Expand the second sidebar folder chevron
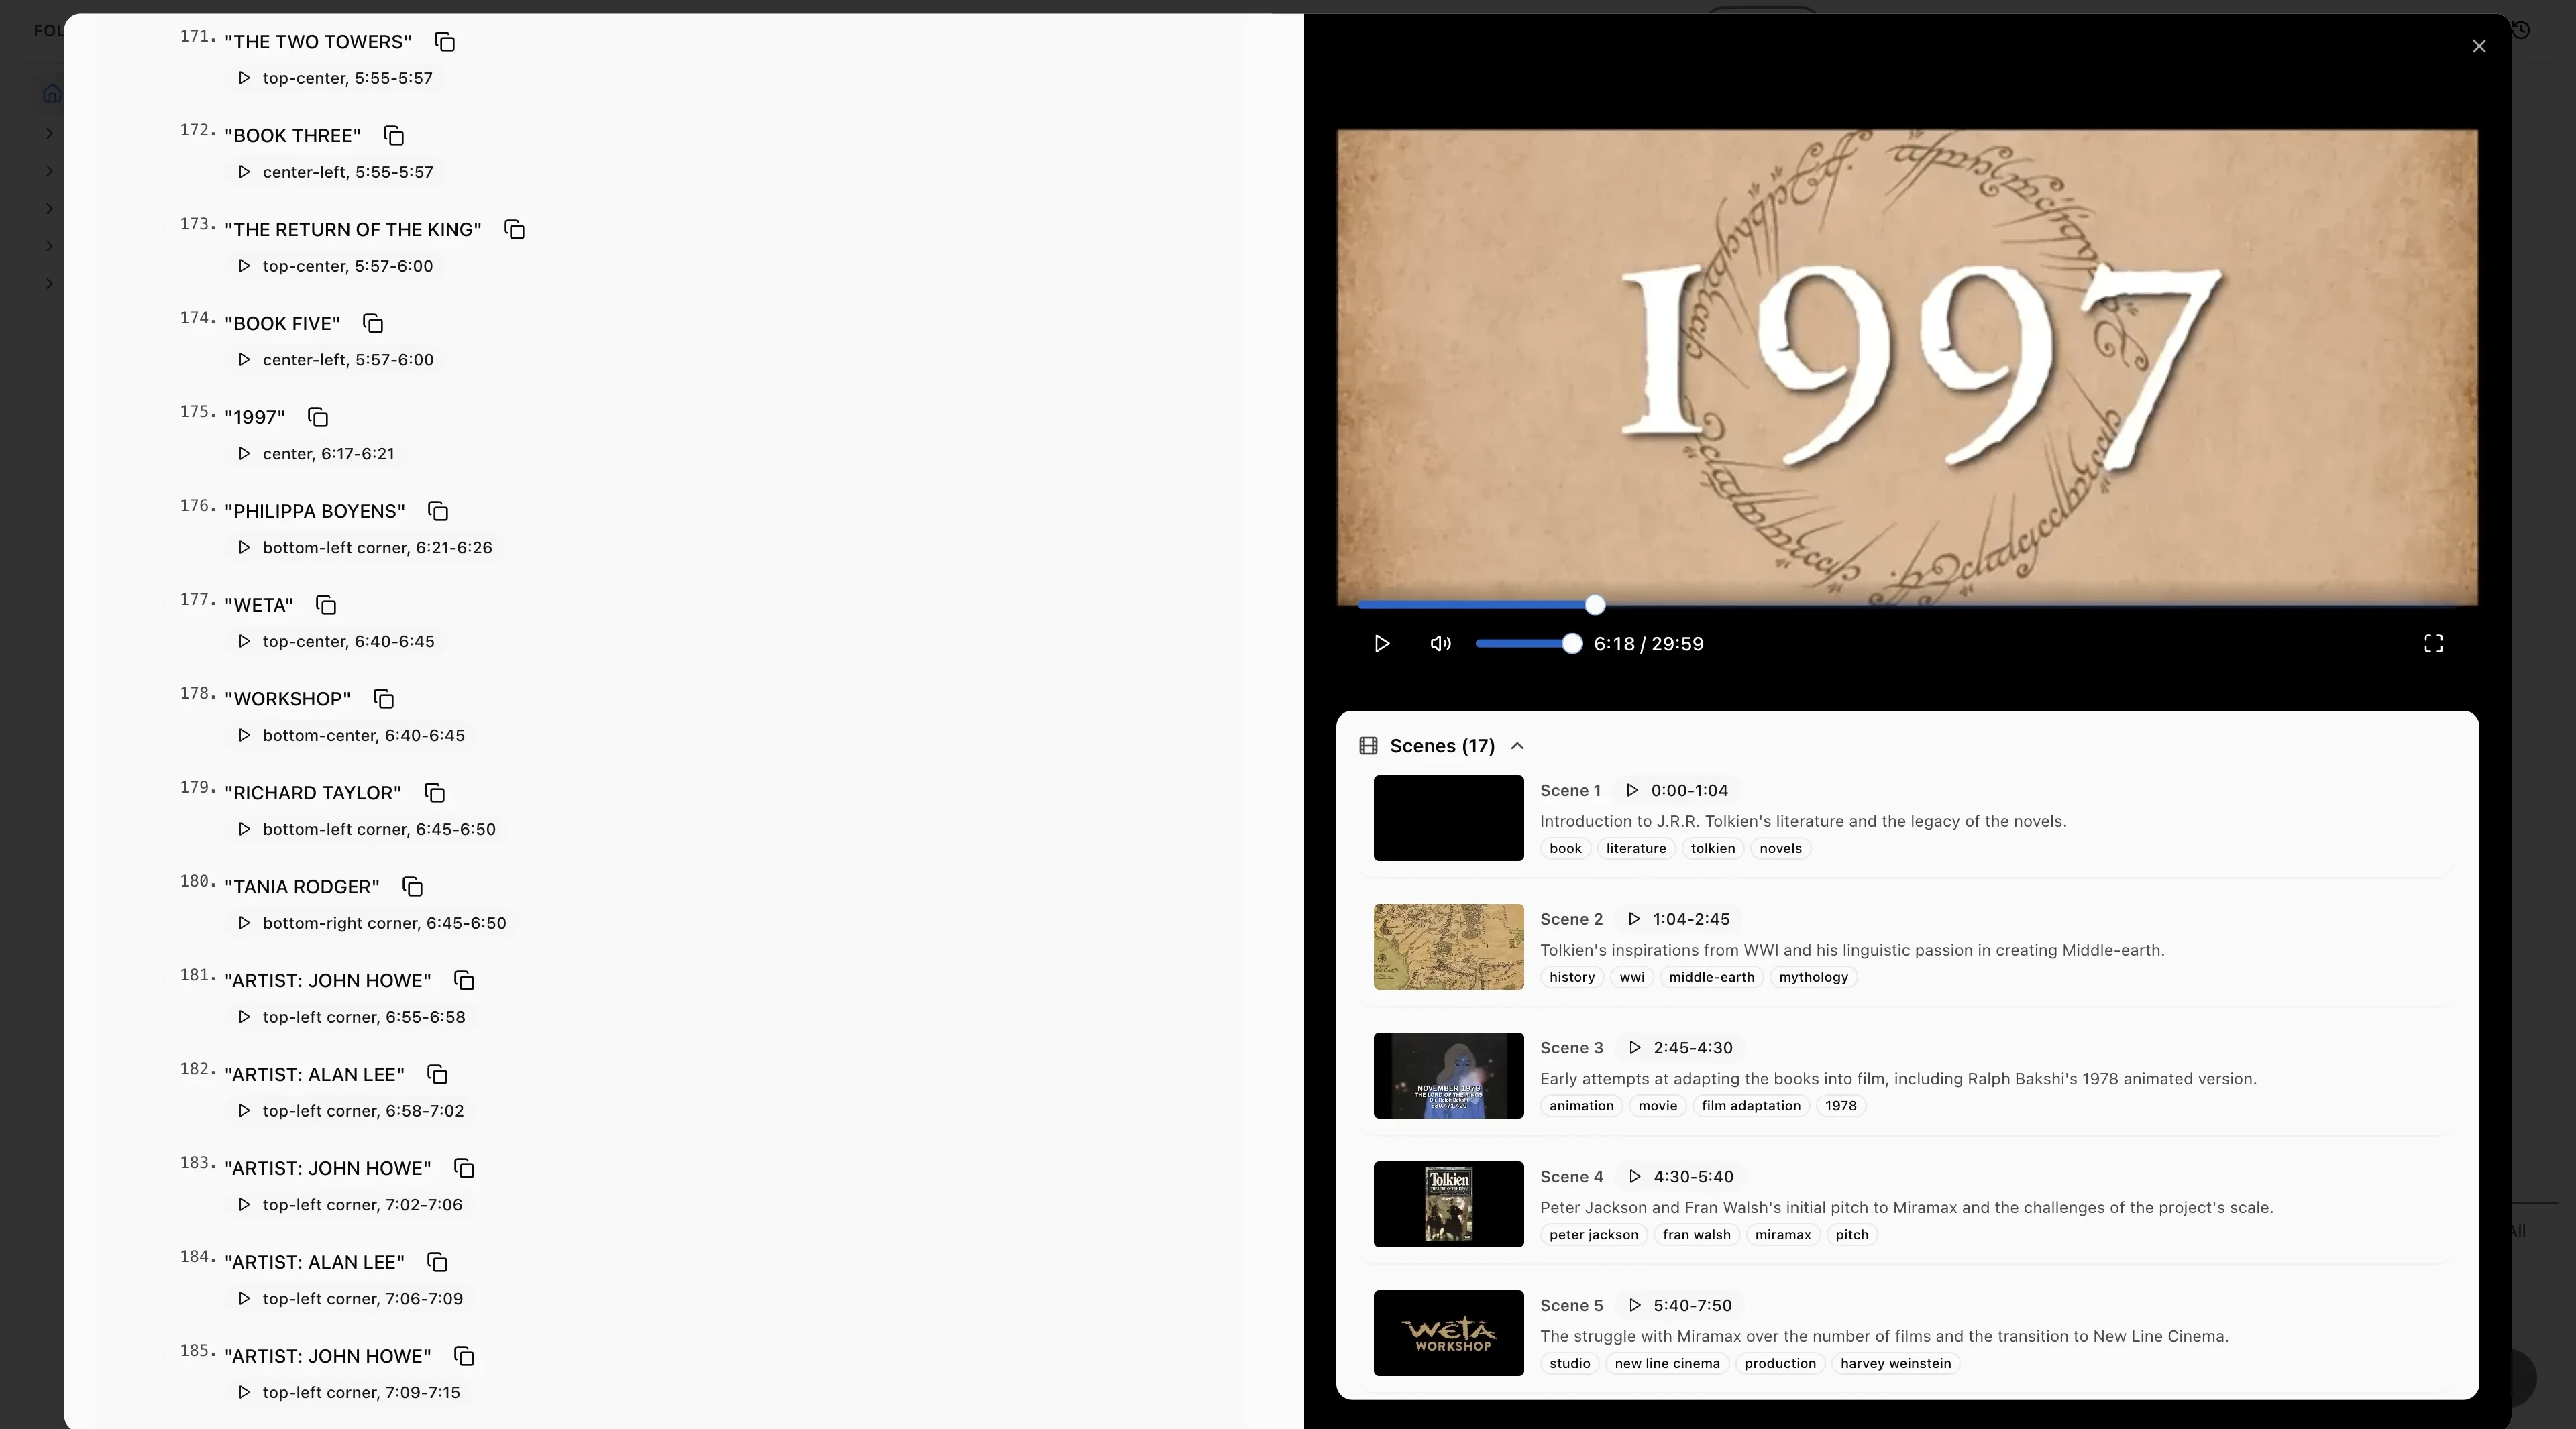 (49, 171)
